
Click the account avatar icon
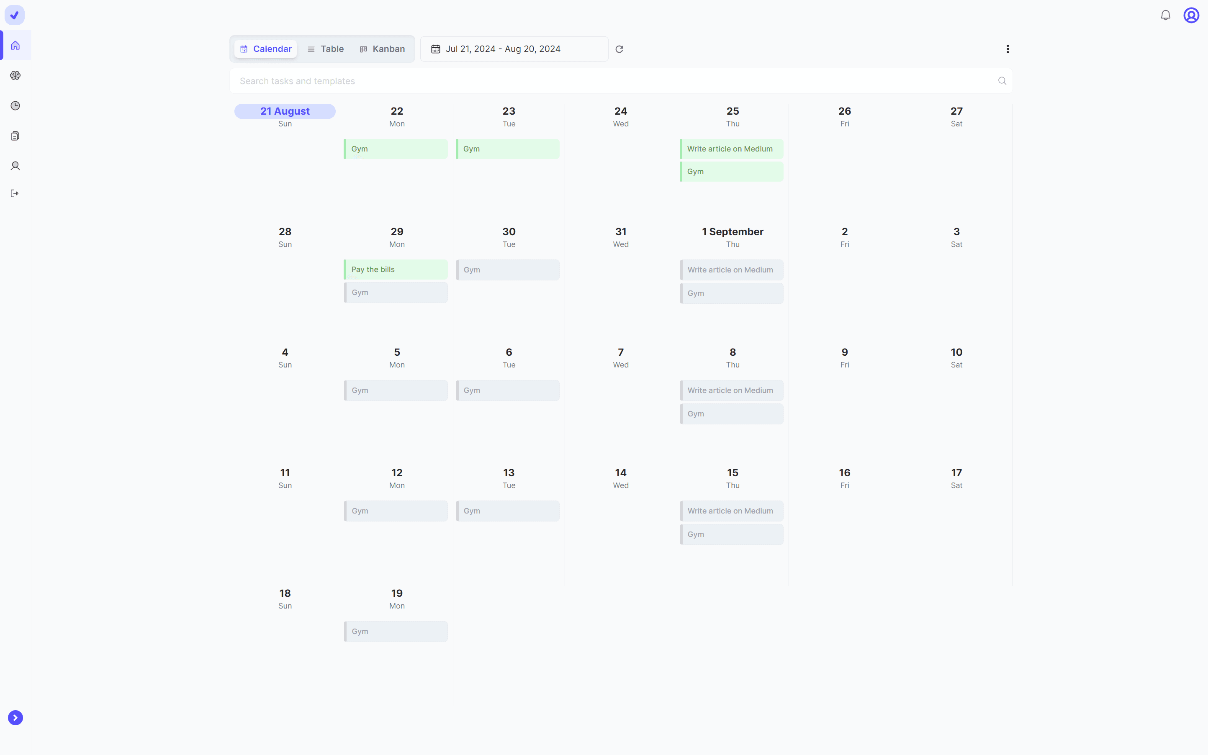1191,15
